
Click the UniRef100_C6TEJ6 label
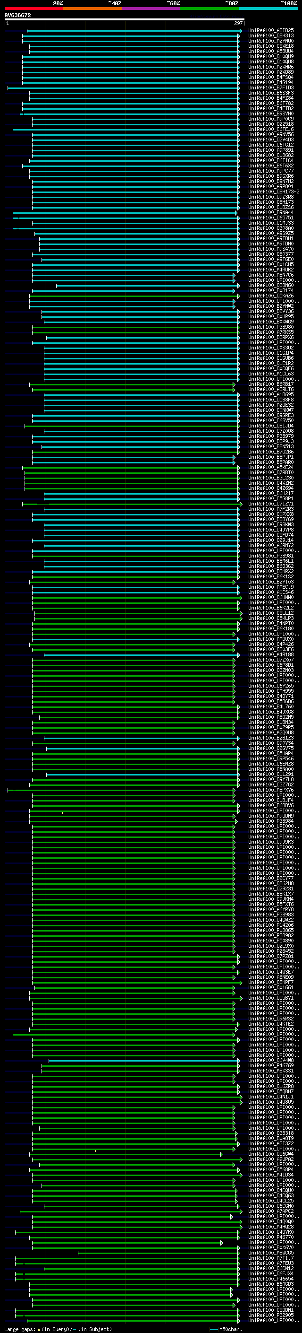click(271, 130)
